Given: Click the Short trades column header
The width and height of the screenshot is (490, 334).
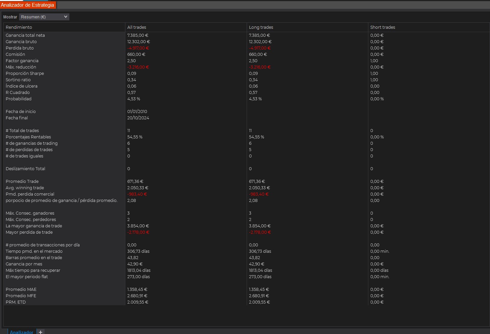Looking at the screenshot, I should coord(382,27).
